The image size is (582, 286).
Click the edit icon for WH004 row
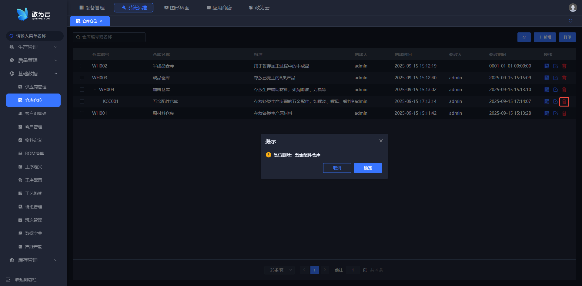[555, 90]
